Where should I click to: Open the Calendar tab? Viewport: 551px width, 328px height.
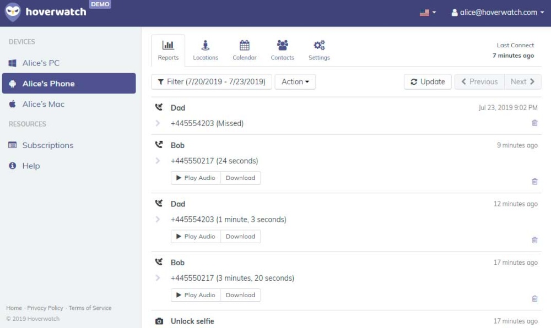244,51
